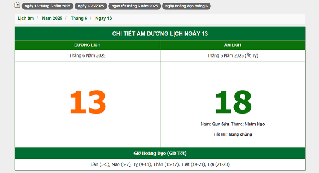Viewport: 319px width, 173px height.
Task: Open the 'ngày tốt tháng 6 năm 2025' tag
Action: coord(135,6)
